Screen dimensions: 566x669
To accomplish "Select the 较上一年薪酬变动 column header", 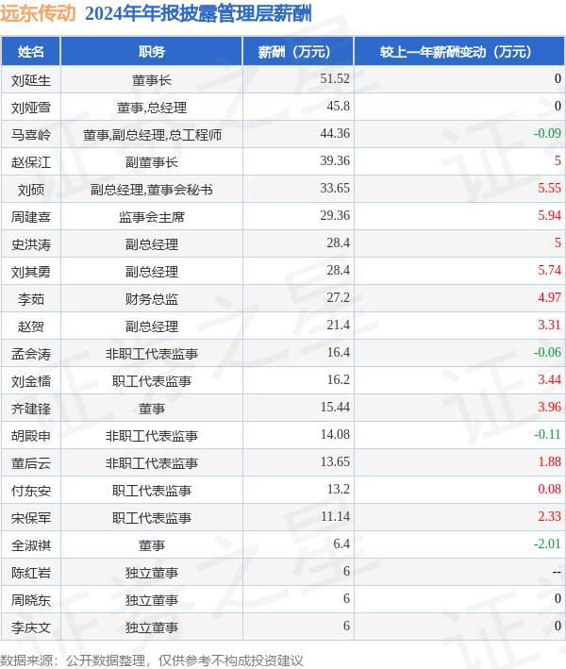I will [x=459, y=52].
